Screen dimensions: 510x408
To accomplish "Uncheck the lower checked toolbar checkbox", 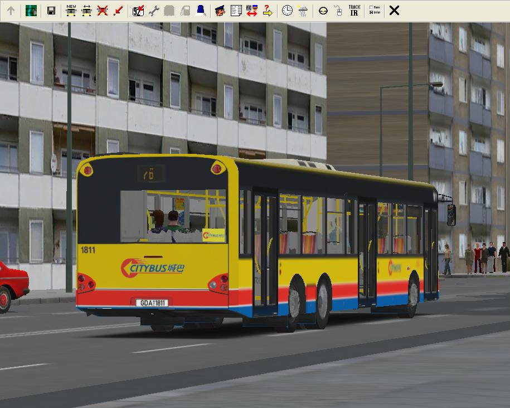I will click(x=371, y=12).
